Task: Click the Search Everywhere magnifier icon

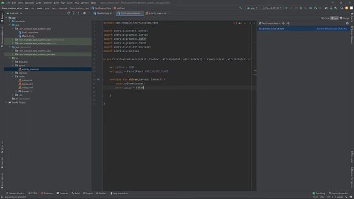Action: pos(342,8)
